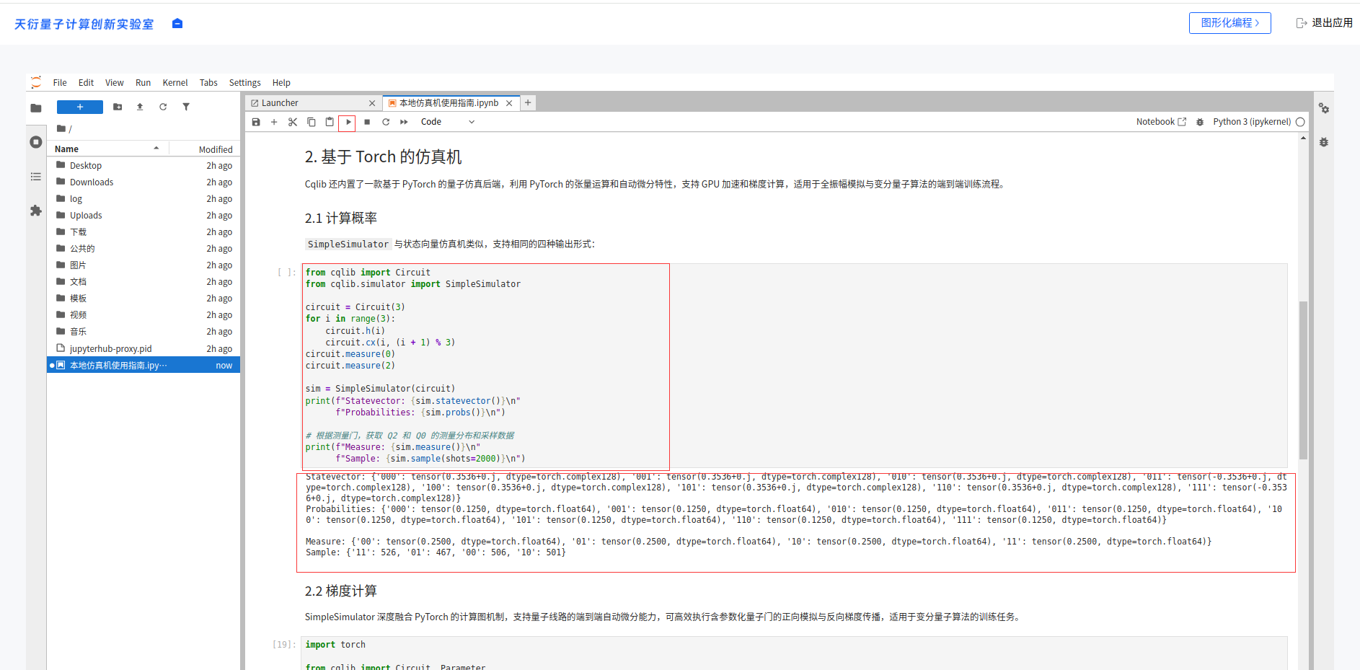Select the 模板 folder
This screenshot has width=1360, height=670.
pos(143,299)
